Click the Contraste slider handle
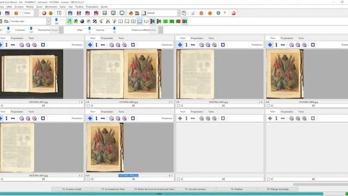 31,28
